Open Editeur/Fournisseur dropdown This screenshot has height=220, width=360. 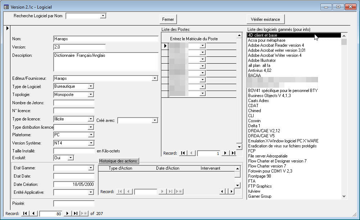(x=155, y=78)
